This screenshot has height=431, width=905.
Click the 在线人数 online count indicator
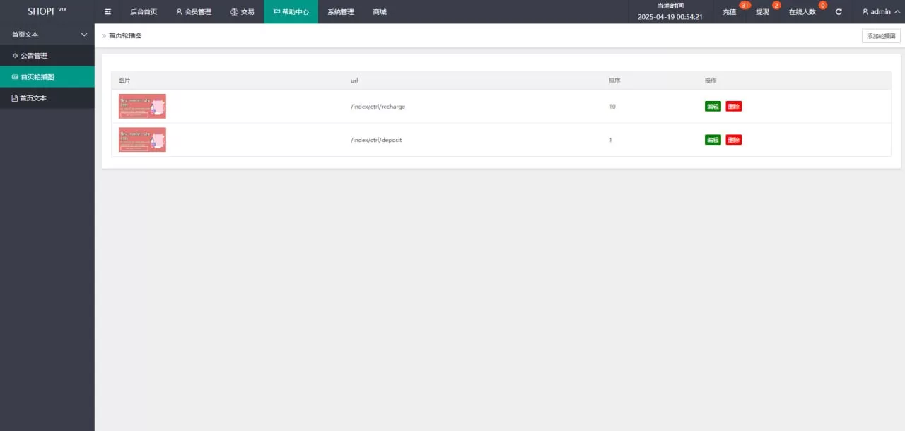tap(802, 12)
